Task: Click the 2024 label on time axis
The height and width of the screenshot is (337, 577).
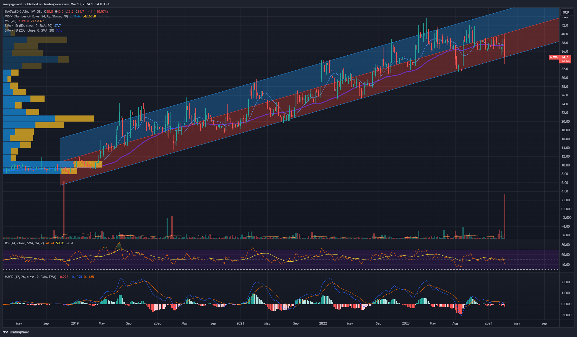Action: (x=488, y=323)
